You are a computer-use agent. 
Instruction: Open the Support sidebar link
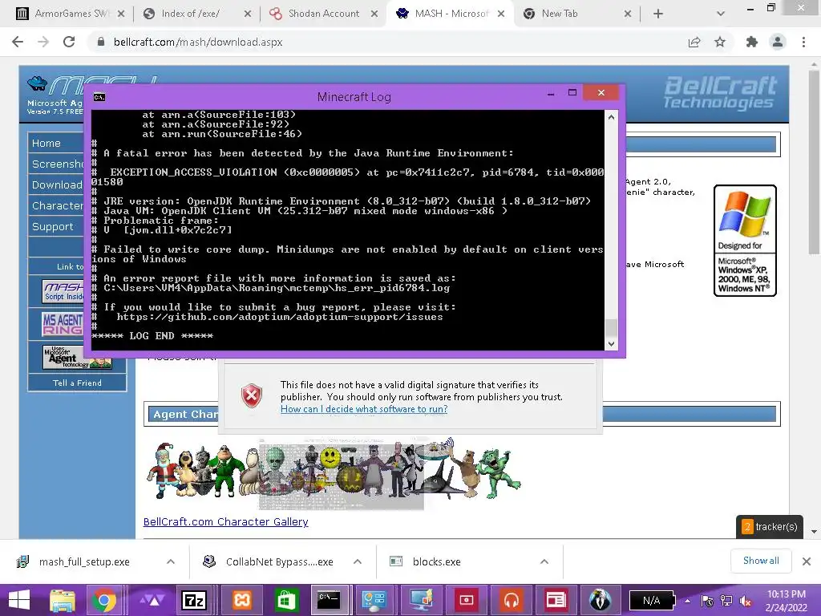point(52,226)
